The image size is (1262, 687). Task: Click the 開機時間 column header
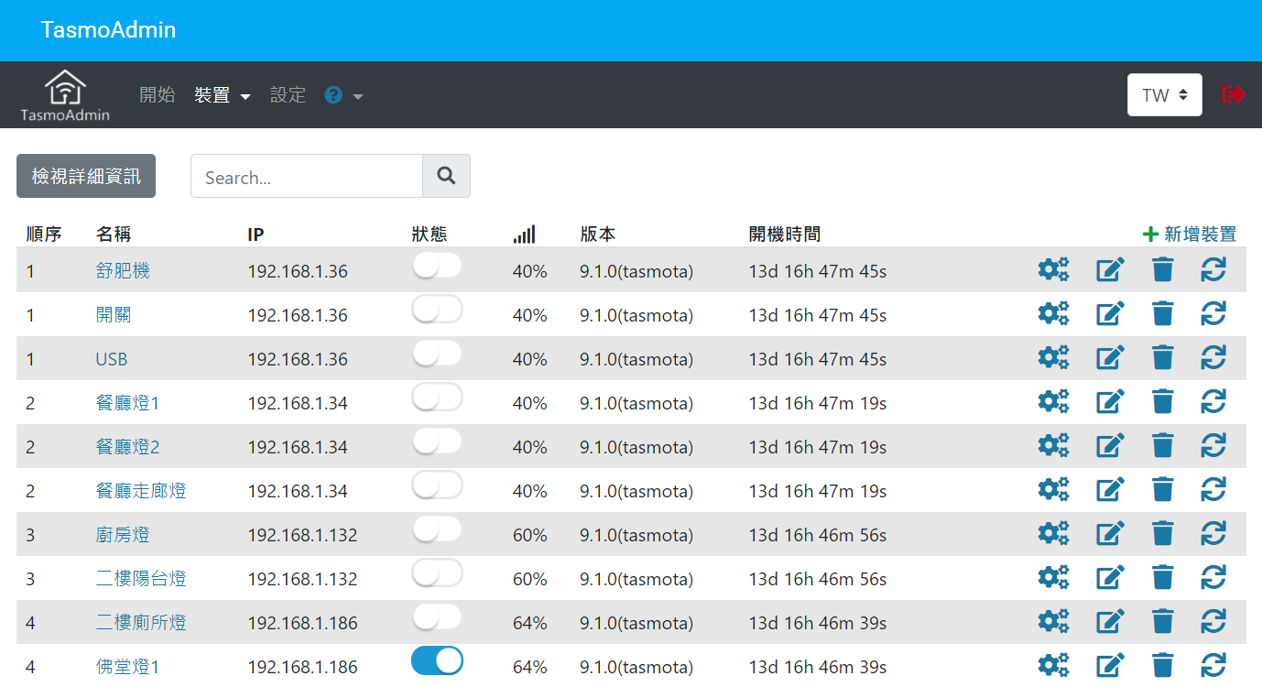(785, 234)
